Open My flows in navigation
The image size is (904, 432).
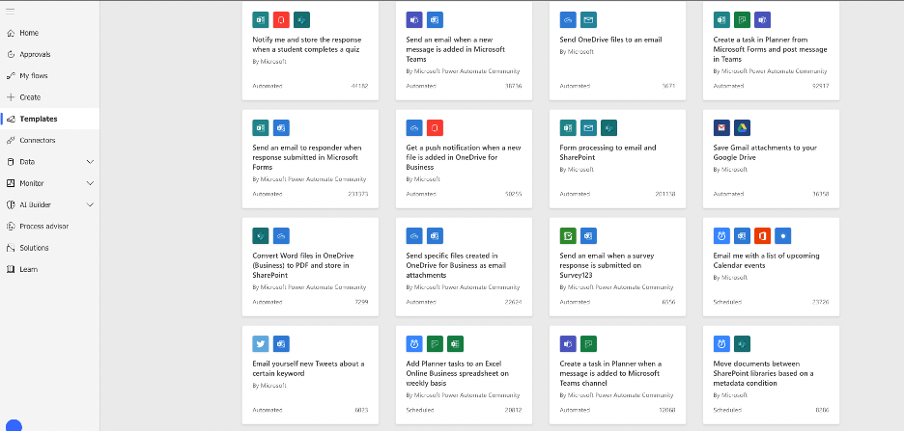pos(33,75)
